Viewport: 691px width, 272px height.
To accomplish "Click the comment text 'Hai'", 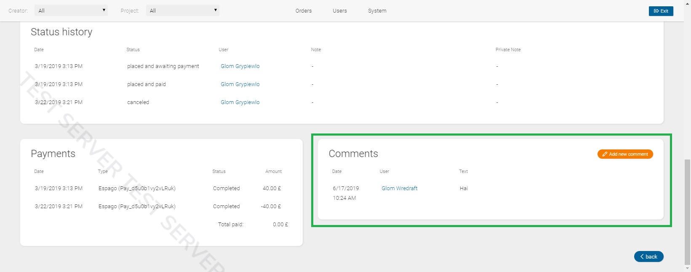I will pos(464,188).
